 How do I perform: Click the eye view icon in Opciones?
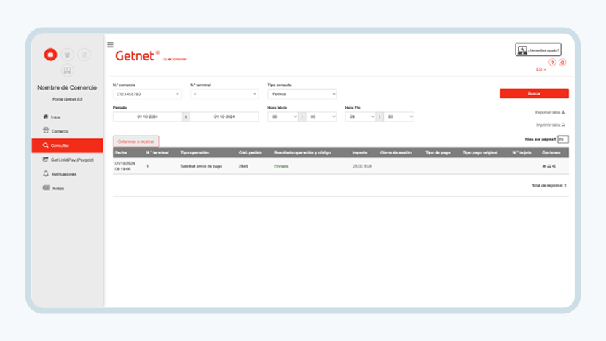(544, 166)
